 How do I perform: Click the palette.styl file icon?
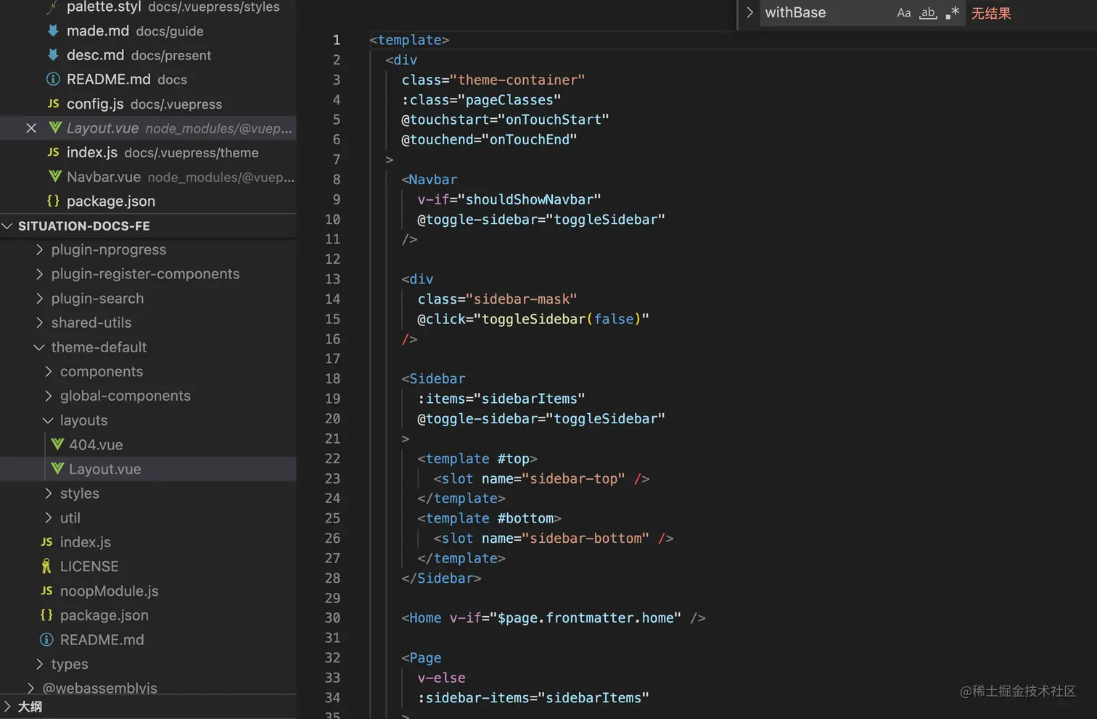coord(52,7)
